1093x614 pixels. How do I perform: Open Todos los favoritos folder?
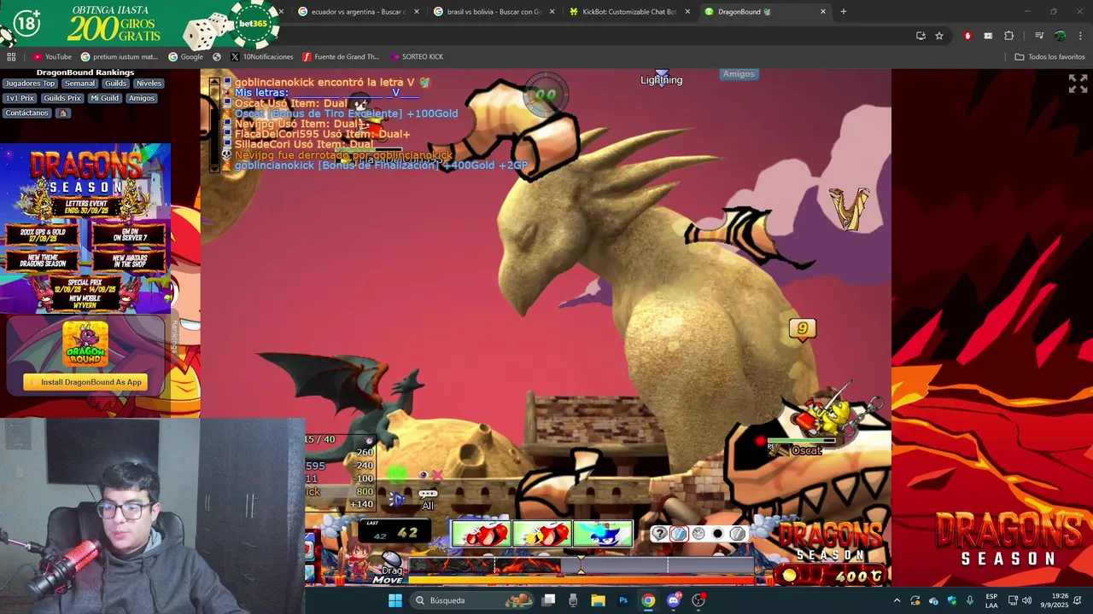pyautogui.click(x=1049, y=56)
